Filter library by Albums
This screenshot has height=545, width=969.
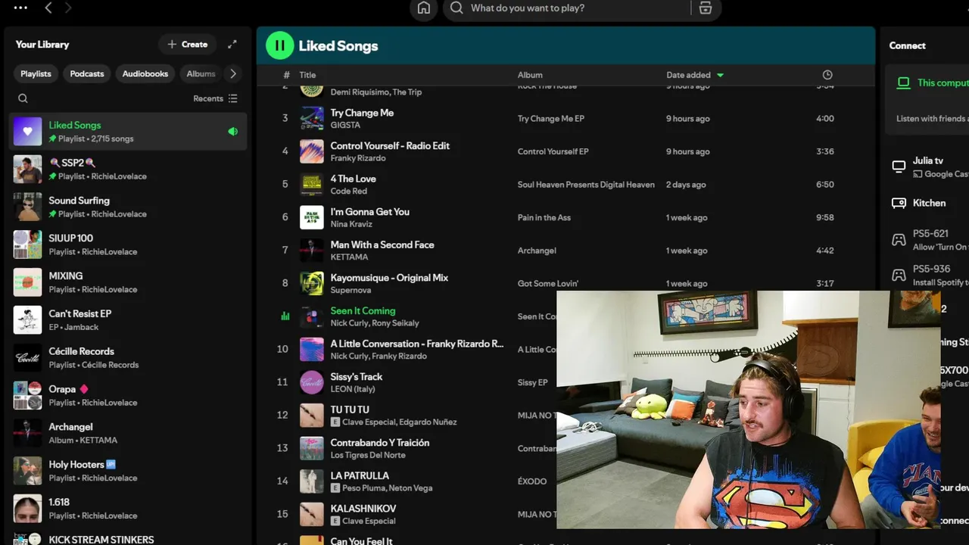point(201,73)
